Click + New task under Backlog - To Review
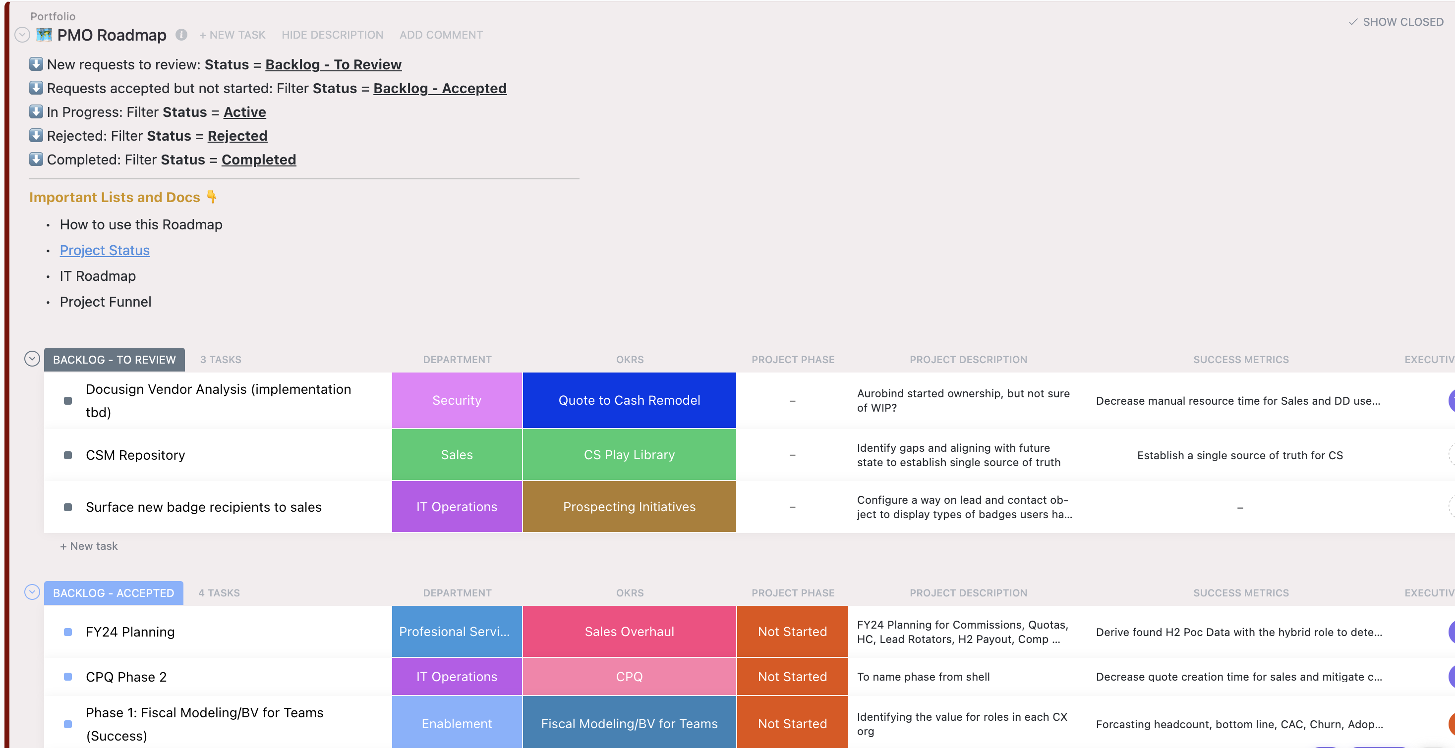Image resolution: width=1455 pixels, height=748 pixels. (x=89, y=546)
